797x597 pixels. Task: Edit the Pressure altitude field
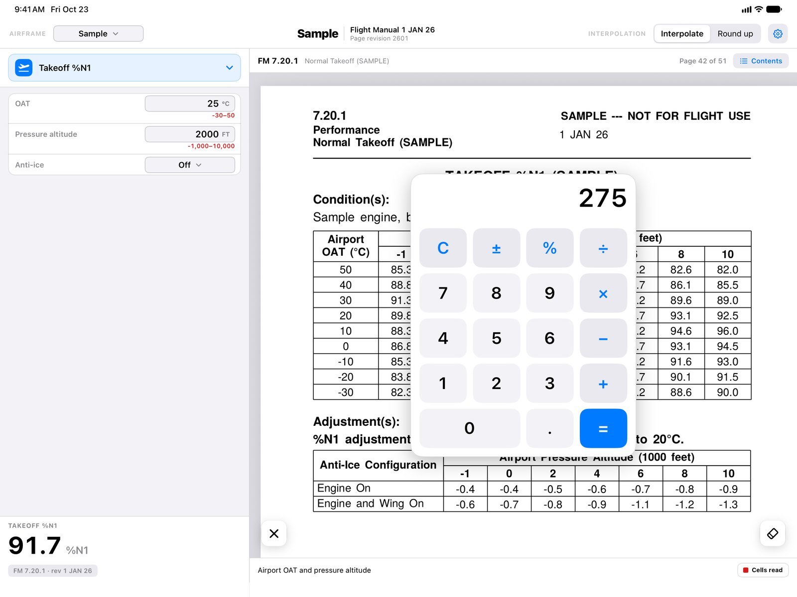point(190,134)
